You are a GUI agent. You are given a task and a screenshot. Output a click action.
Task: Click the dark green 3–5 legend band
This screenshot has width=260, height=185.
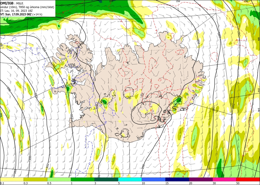(x=106, y=179)
